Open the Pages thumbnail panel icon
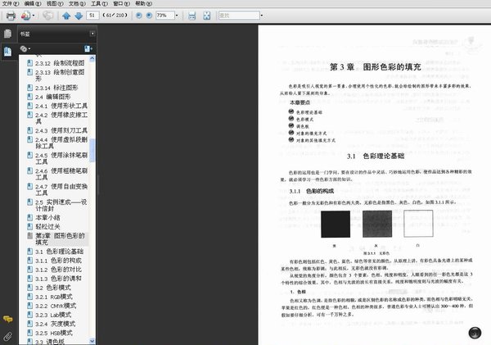The height and width of the screenshot is (345, 491). [x=8, y=34]
